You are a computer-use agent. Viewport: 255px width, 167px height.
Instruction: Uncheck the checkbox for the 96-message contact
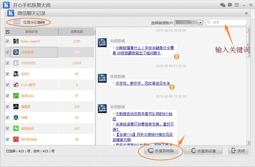coord(8,117)
